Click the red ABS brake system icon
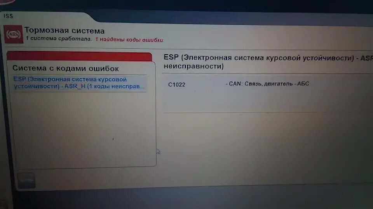373x209 pixels. (14, 34)
